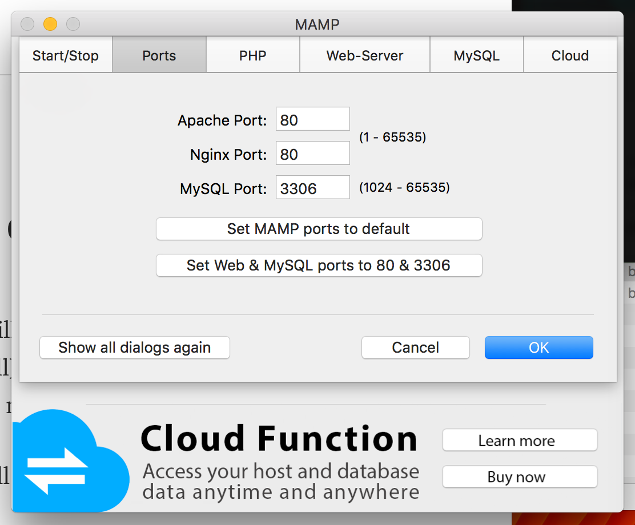
Task: Open the PHP settings tab
Action: pos(252,55)
